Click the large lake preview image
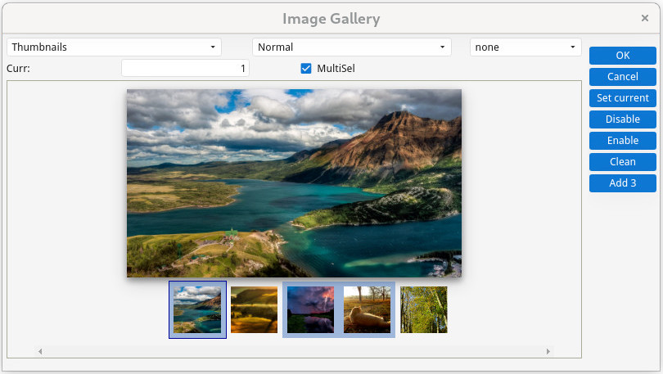663x374 pixels. pos(295,183)
